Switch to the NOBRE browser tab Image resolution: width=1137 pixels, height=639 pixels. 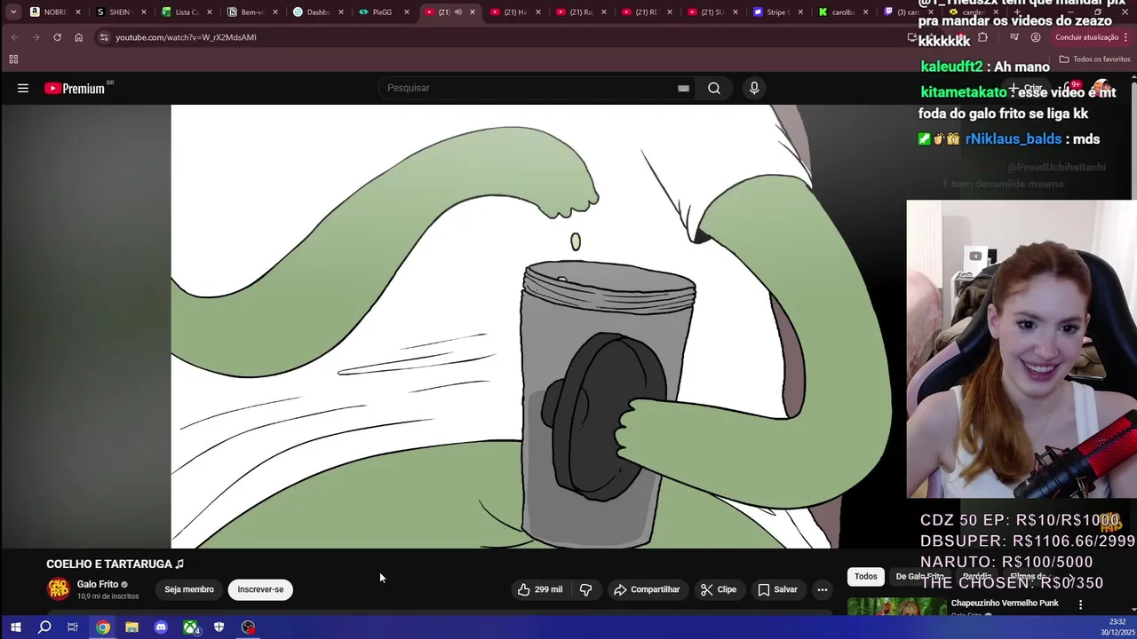pyautogui.click(x=55, y=12)
